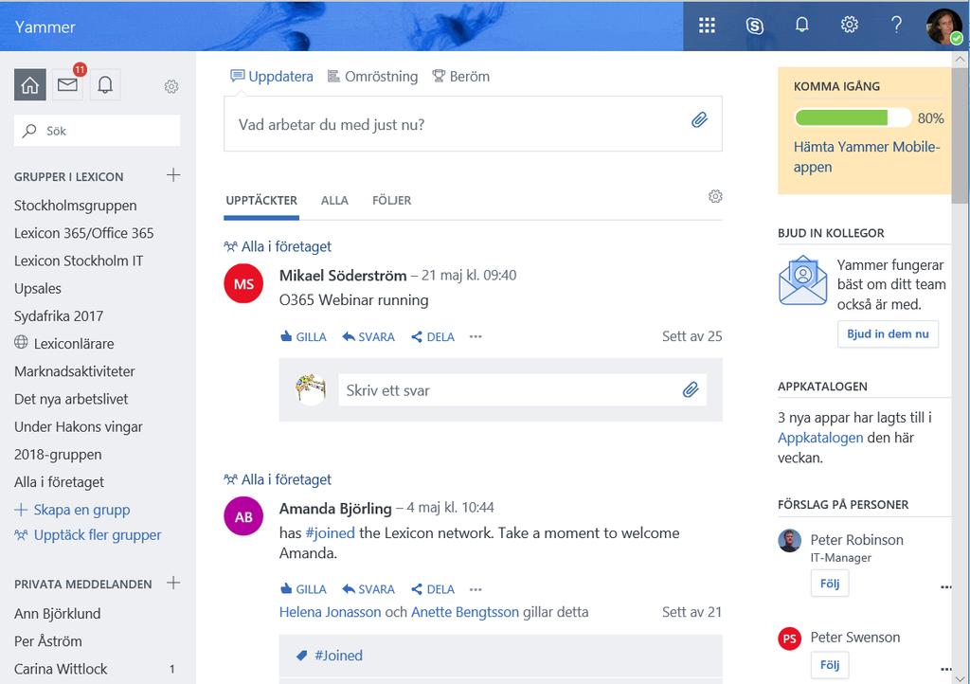
Task: Open Skype from the top bar
Action: coord(754,26)
